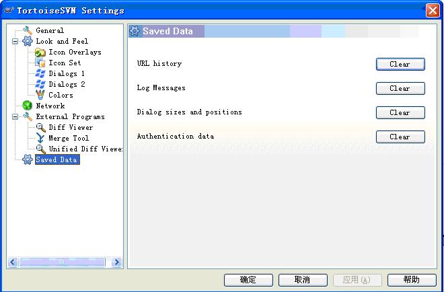Click the tree scrollbar right arrow

click(116, 262)
